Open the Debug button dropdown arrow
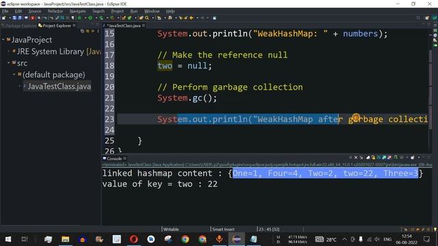438x246 pixels. pyautogui.click(x=85, y=18)
